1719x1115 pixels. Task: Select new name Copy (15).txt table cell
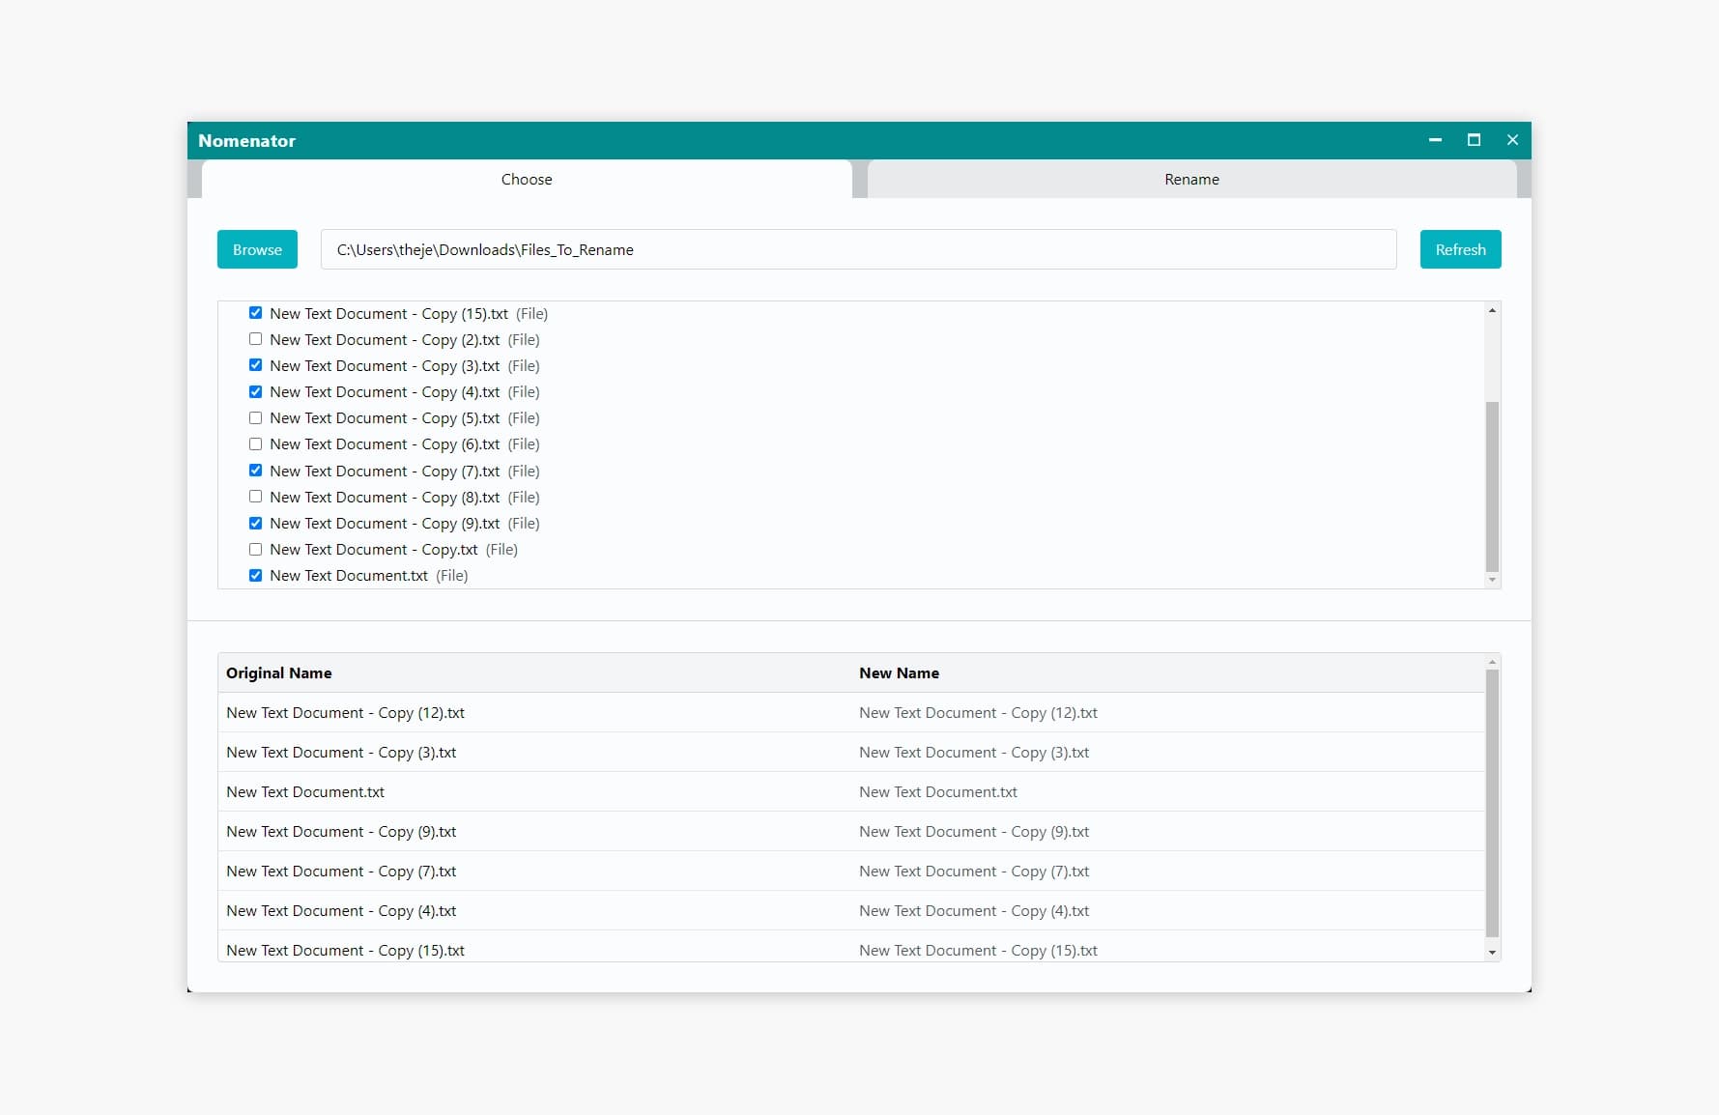1167,946
